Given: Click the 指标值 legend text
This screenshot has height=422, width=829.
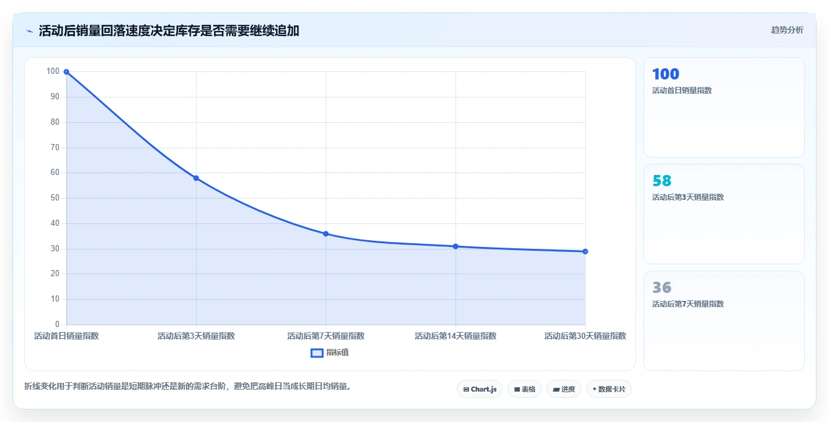Looking at the screenshot, I should click(338, 352).
